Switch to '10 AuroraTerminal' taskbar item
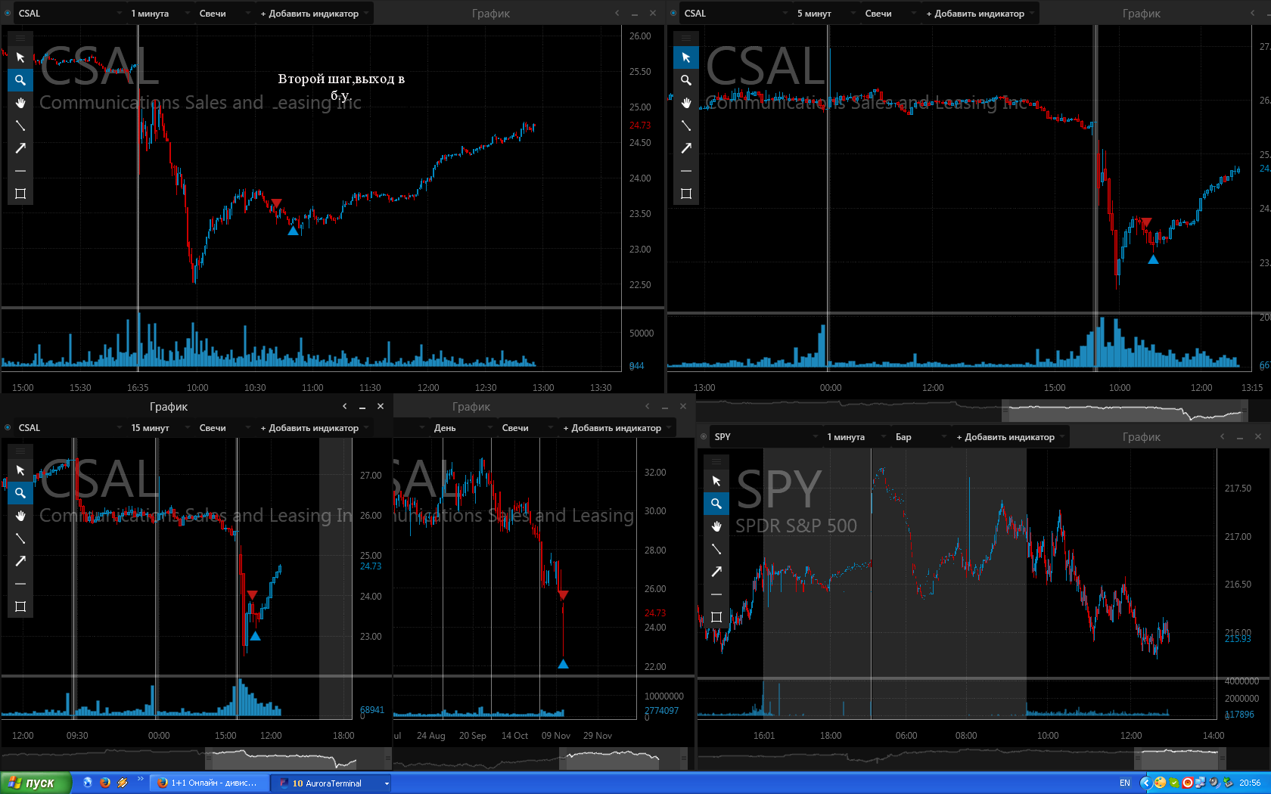This screenshot has width=1271, height=794. click(x=331, y=783)
